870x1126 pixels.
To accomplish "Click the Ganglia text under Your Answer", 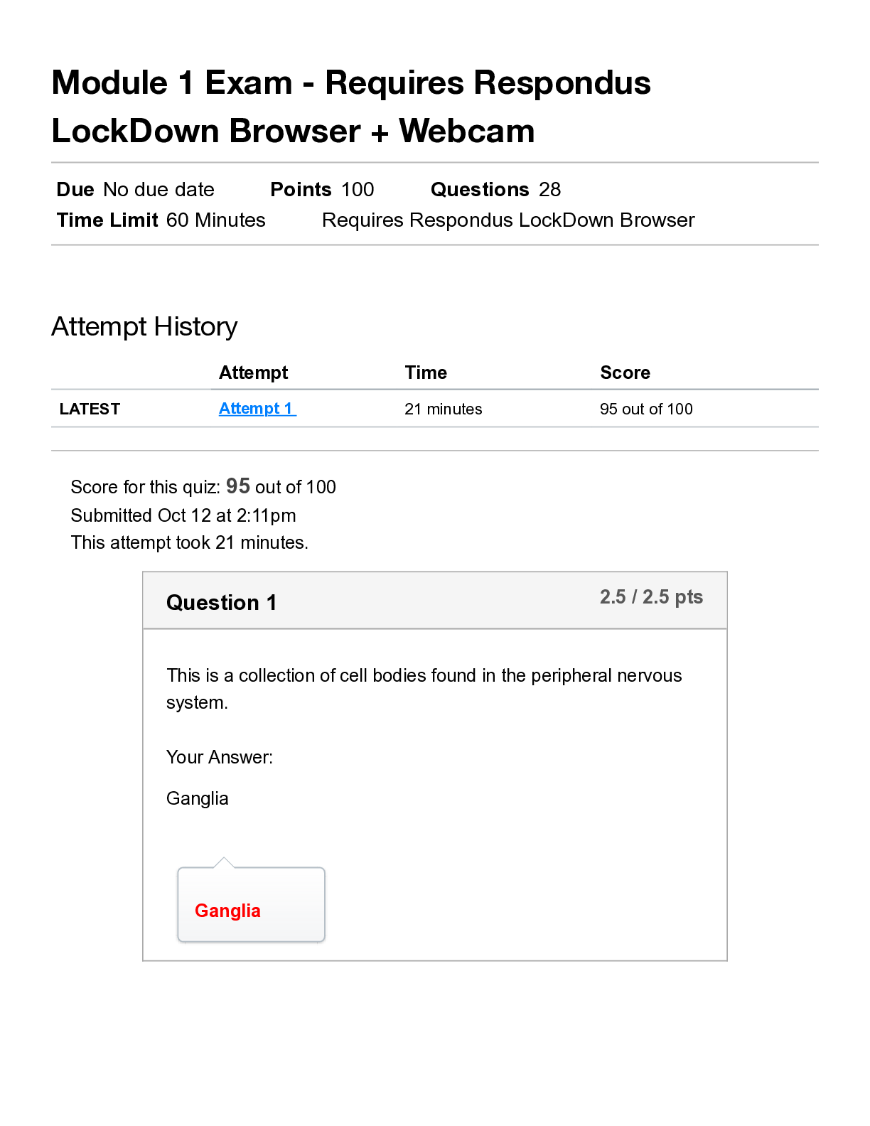I will pyautogui.click(x=198, y=799).
